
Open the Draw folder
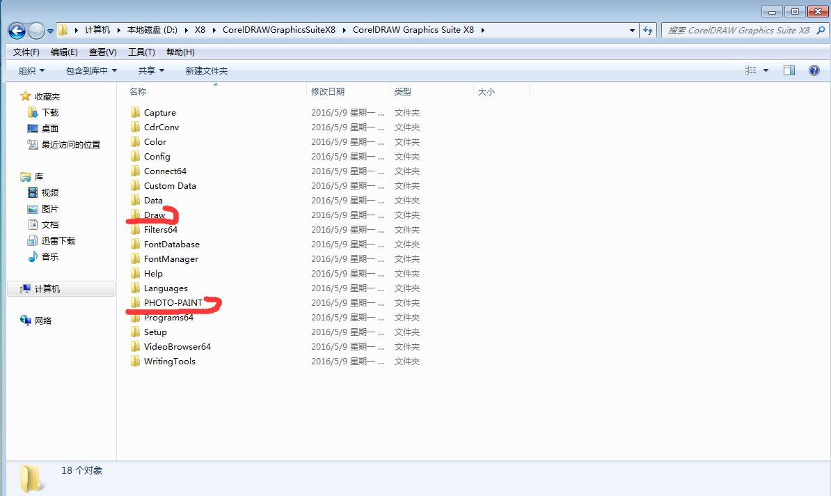(x=155, y=215)
